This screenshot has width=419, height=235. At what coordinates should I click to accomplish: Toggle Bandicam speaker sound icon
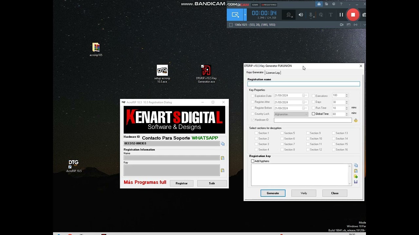(301, 15)
